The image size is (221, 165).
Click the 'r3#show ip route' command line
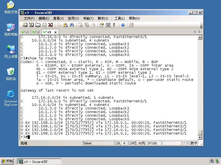click(38, 58)
